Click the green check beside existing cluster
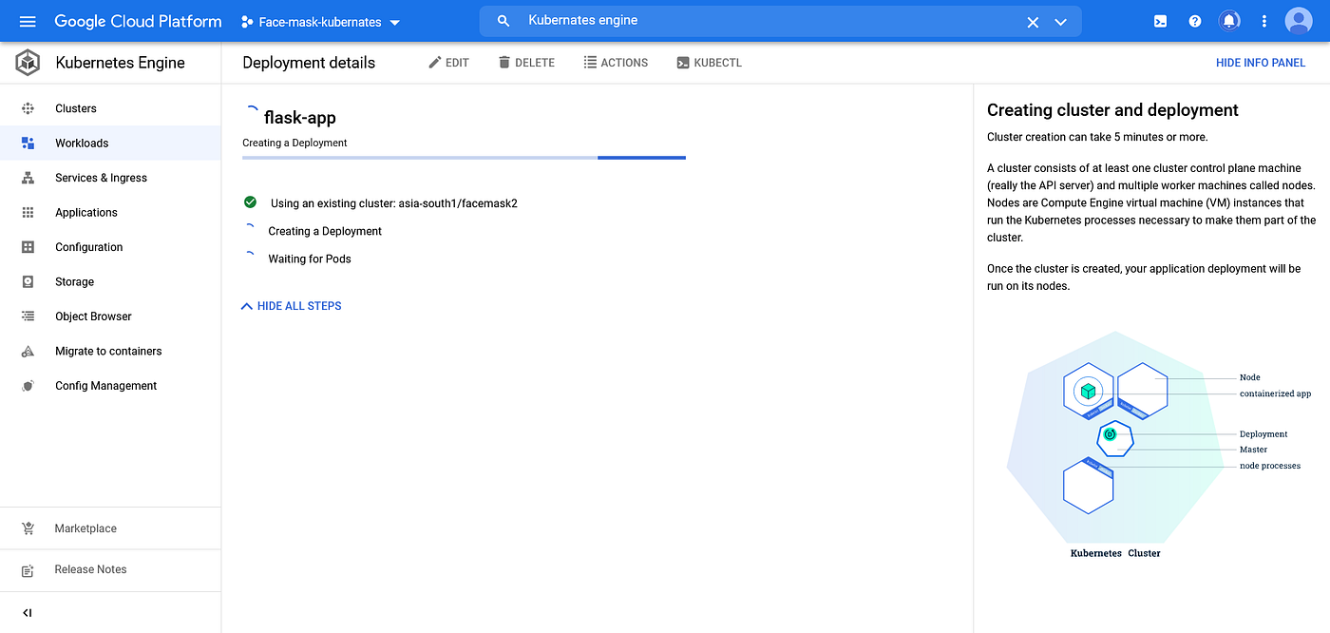 (250, 202)
